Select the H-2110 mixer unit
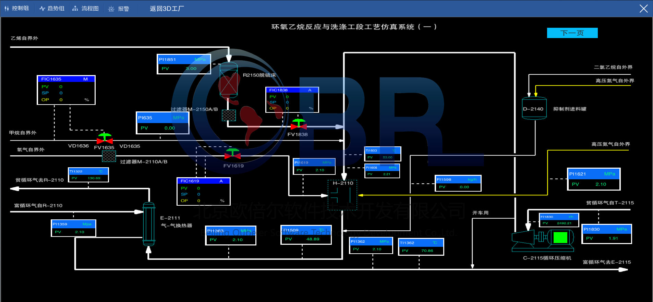 342,195
